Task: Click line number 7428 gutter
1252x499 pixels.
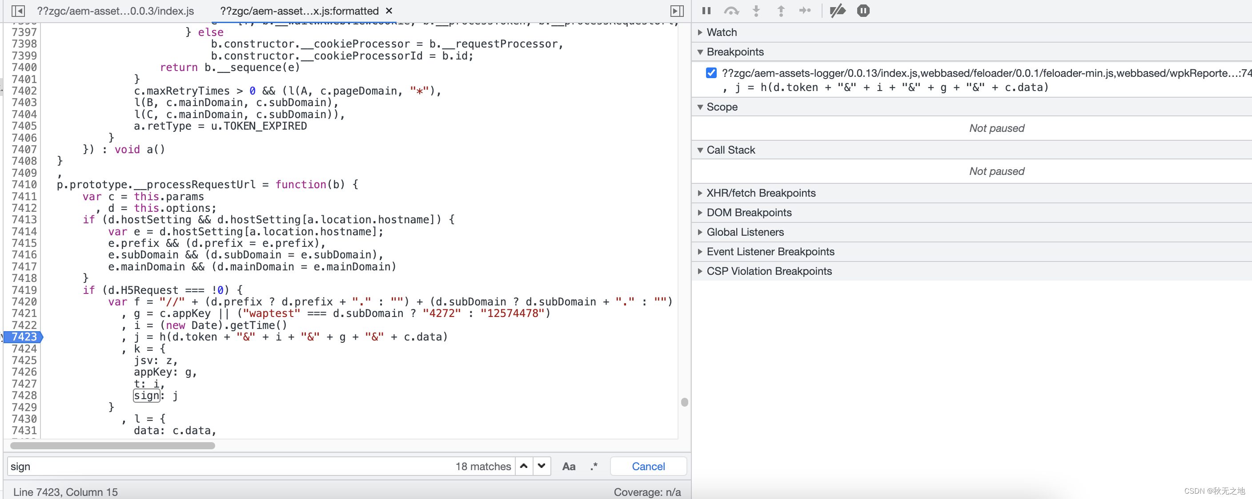Action: point(24,395)
